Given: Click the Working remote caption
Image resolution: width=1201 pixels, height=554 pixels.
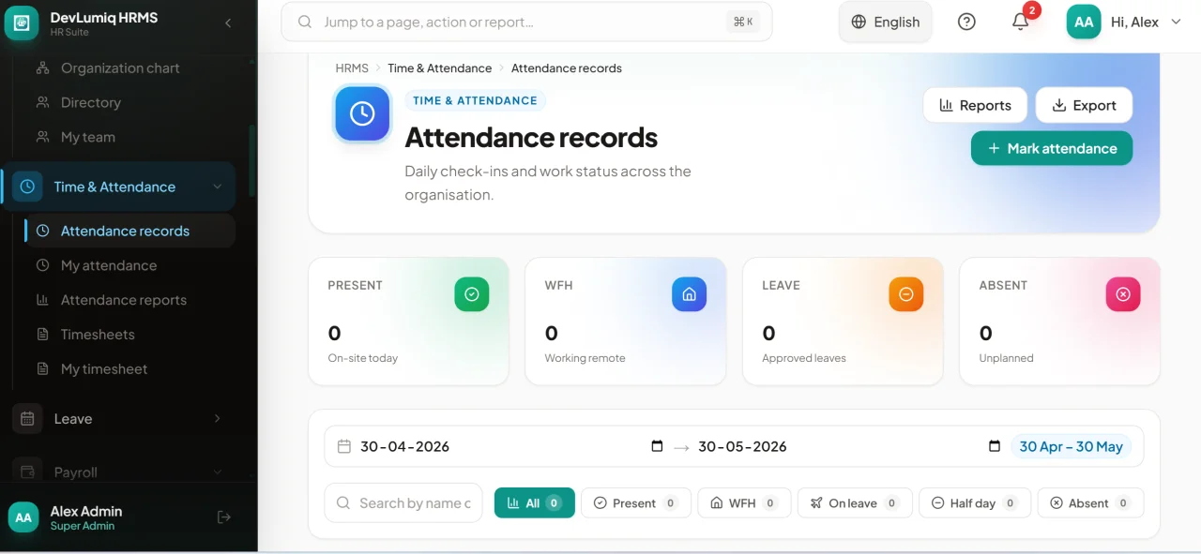Looking at the screenshot, I should click(585, 358).
